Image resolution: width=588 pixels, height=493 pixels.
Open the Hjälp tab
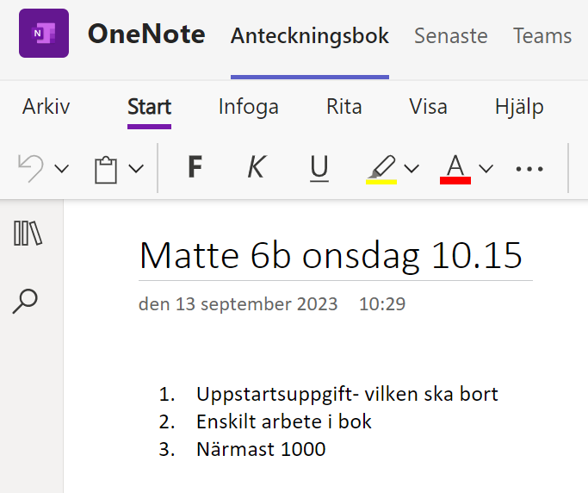click(519, 108)
